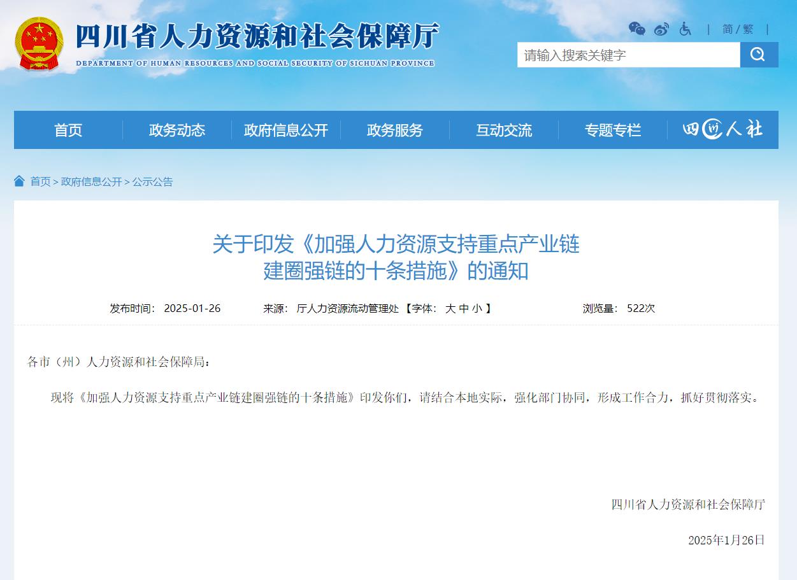Switch to Traditional Chinese (繁)
The width and height of the screenshot is (797, 580).
tap(747, 29)
